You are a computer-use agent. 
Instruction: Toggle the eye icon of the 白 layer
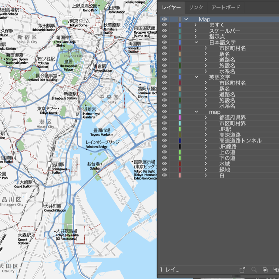164,175
